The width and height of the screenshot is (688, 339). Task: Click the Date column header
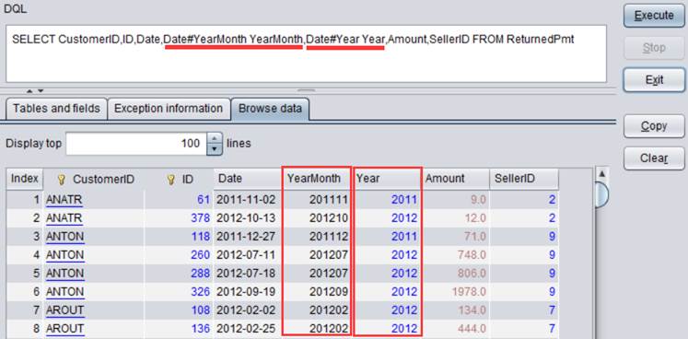click(x=248, y=179)
